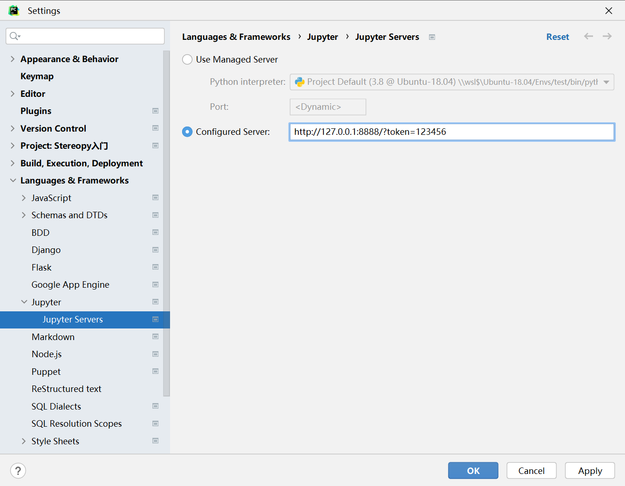The height and width of the screenshot is (486, 625).
Task: Click the Reset link
Action: pyautogui.click(x=557, y=37)
